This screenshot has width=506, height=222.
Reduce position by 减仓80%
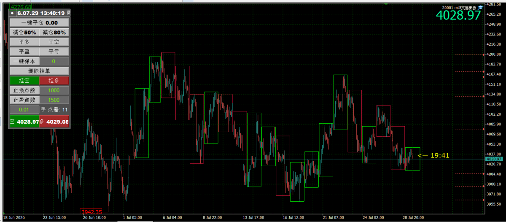pyautogui.click(x=54, y=32)
